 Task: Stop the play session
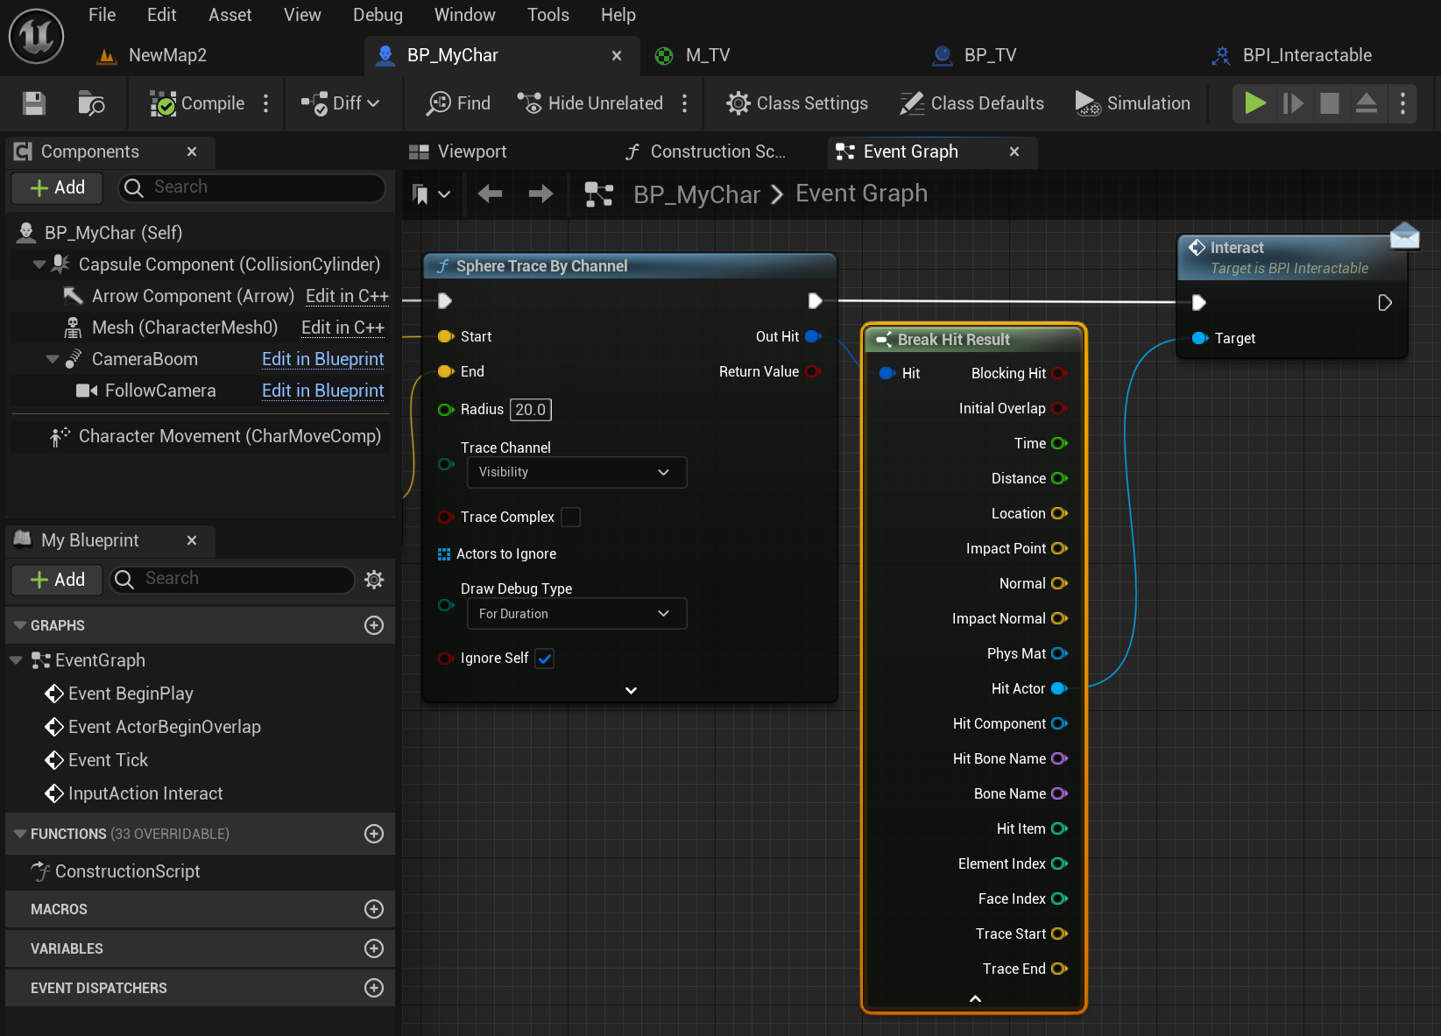pos(1330,103)
